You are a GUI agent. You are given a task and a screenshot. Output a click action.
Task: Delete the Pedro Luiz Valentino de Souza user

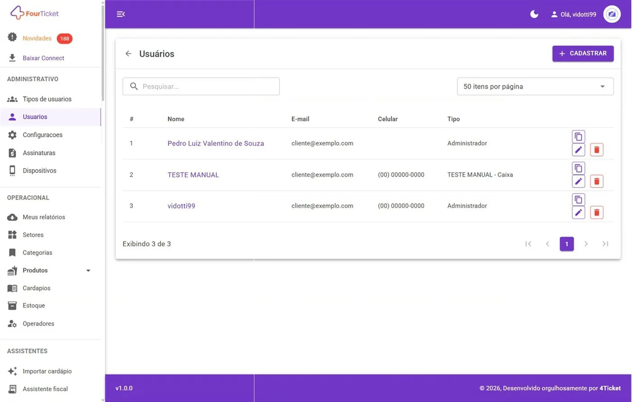coord(597,149)
